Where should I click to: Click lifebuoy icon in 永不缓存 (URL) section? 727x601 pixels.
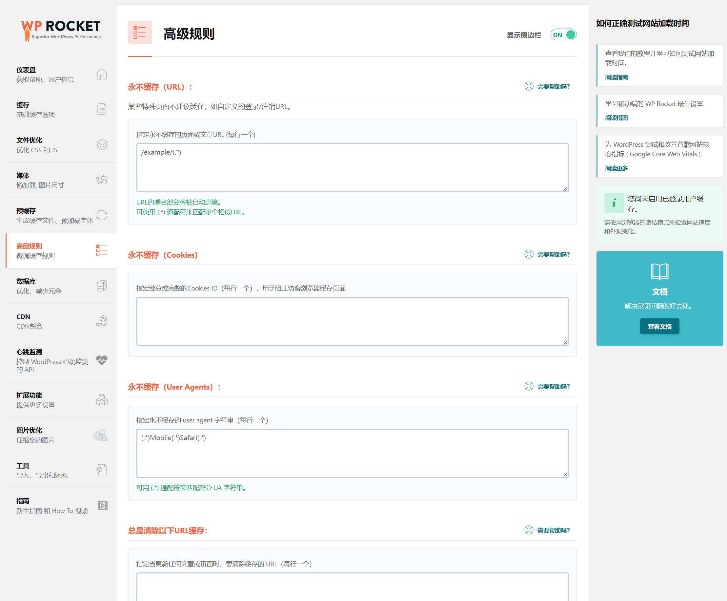point(529,86)
